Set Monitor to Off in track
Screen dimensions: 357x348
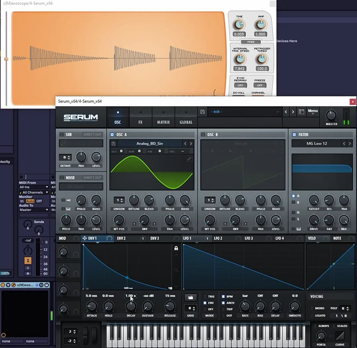coord(39,201)
